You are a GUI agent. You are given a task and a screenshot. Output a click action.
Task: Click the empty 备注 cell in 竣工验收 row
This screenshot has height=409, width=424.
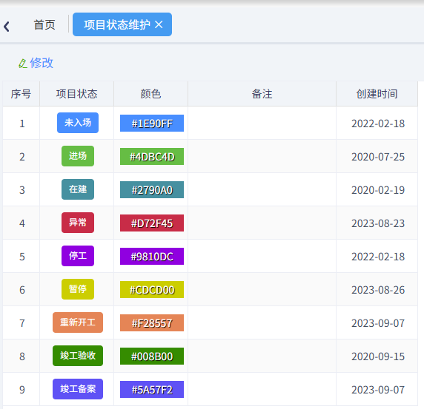262,356
